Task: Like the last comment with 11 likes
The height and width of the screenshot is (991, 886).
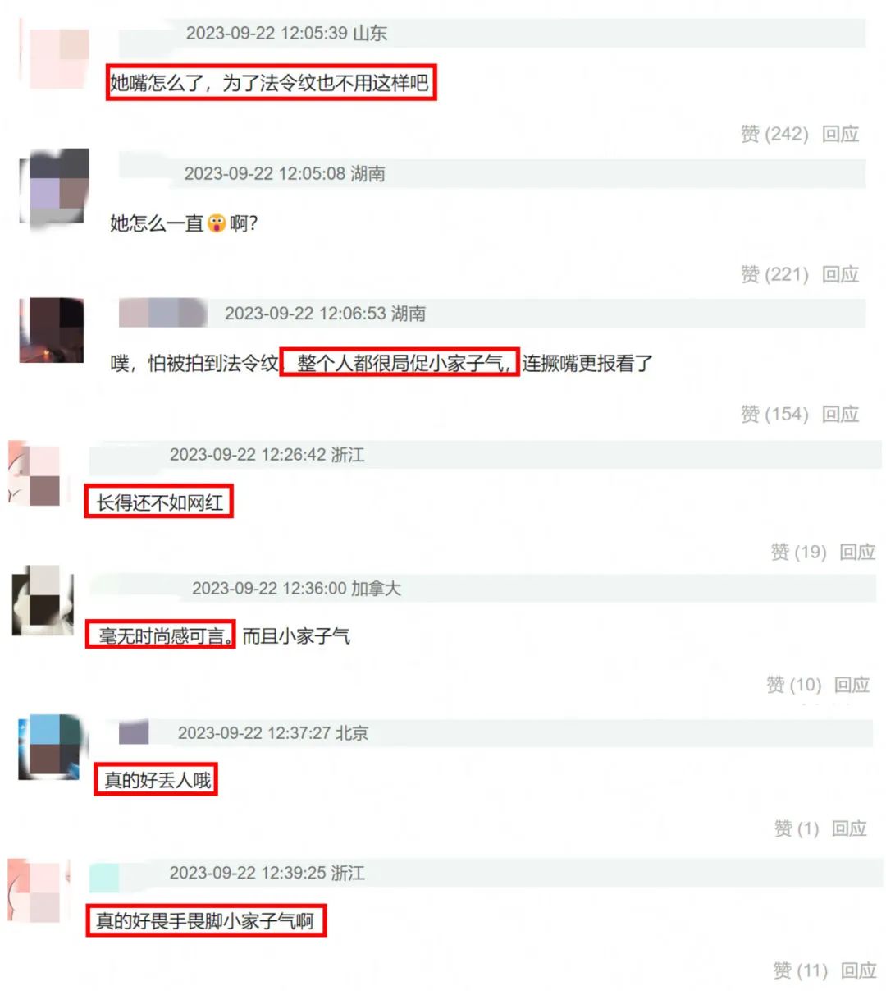Action: (801, 970)
